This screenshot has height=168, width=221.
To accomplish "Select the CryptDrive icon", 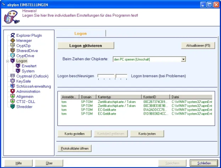I will (13, 56).
